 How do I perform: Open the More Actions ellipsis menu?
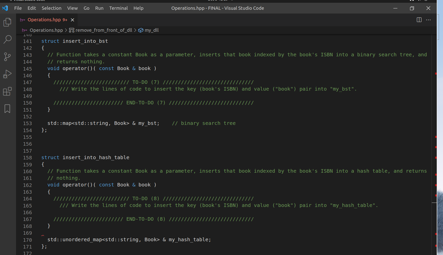[x=428, y=20]
